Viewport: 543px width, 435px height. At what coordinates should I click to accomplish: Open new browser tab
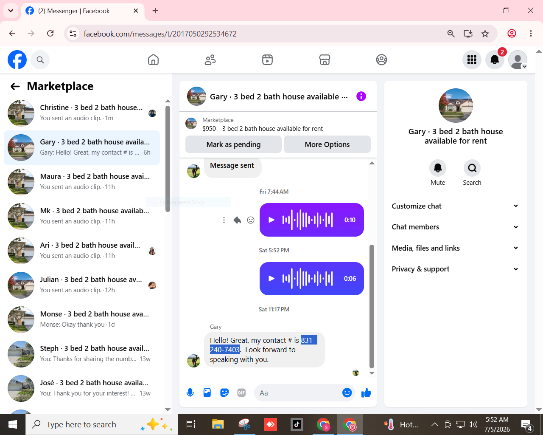point(155,11)
